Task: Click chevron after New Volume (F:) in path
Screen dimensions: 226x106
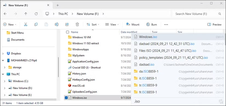Action: click(103, 14)
